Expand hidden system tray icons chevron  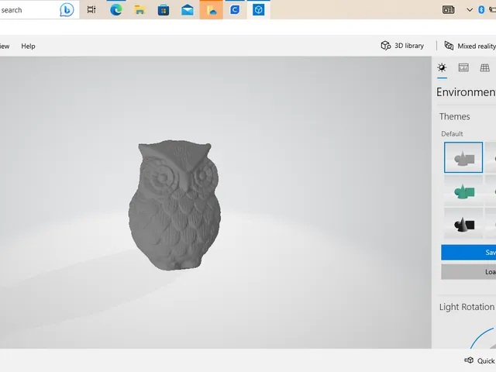[470, 10]
